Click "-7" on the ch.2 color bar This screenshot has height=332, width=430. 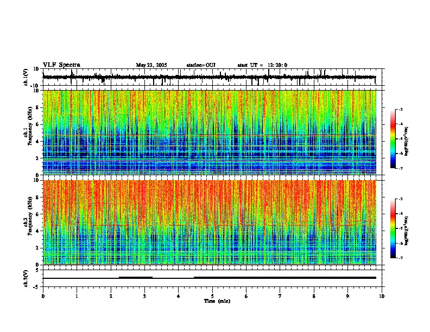[x=400, y=258]
